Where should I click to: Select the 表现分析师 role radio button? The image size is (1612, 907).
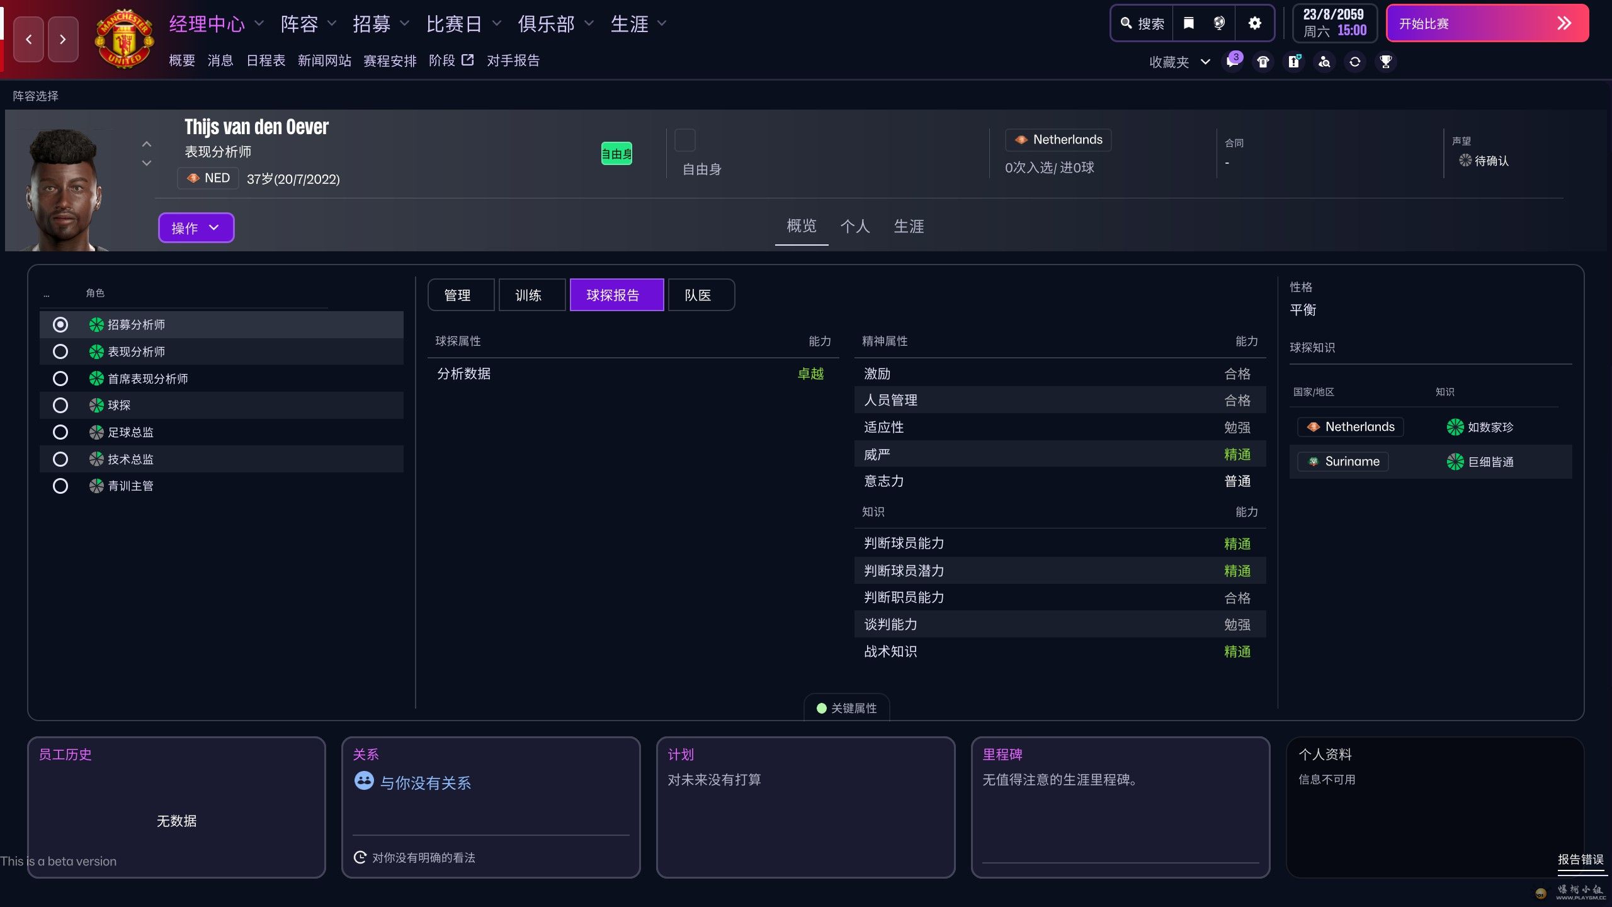pos(60,351)
